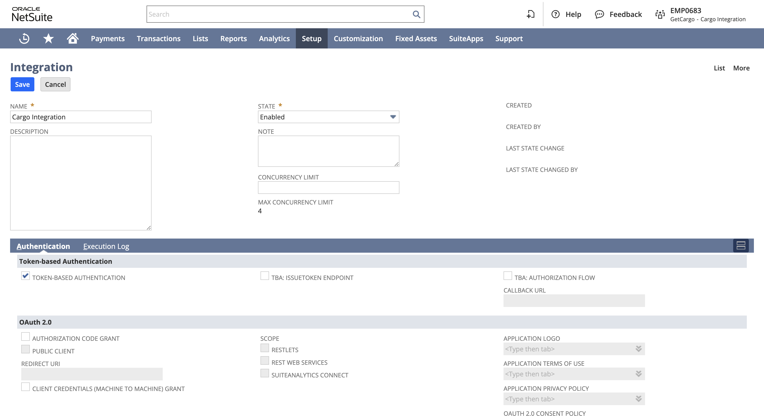The width and height of the screenshot is (764, 416).
Task: Open the change roles icon
Action: (660, 14)
